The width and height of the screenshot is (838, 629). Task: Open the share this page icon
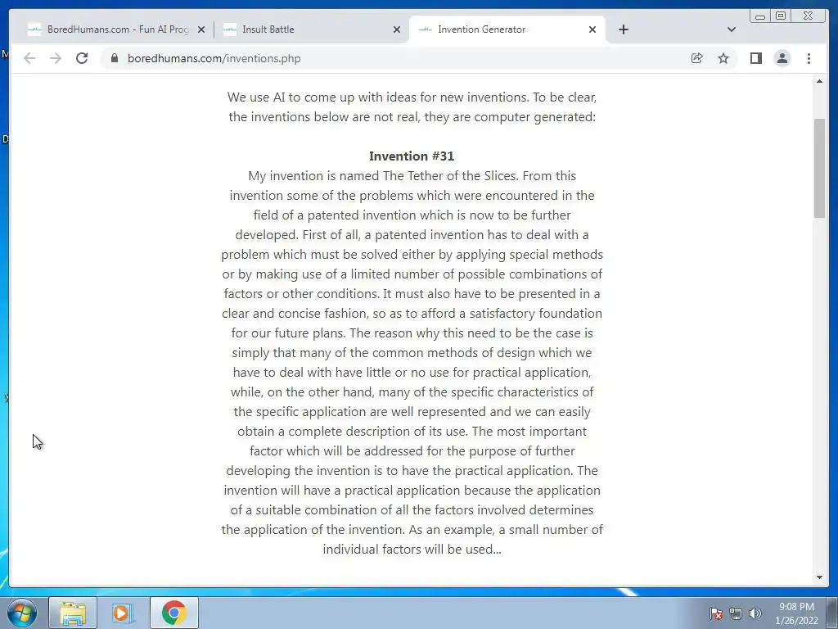(x=697, y=58)
